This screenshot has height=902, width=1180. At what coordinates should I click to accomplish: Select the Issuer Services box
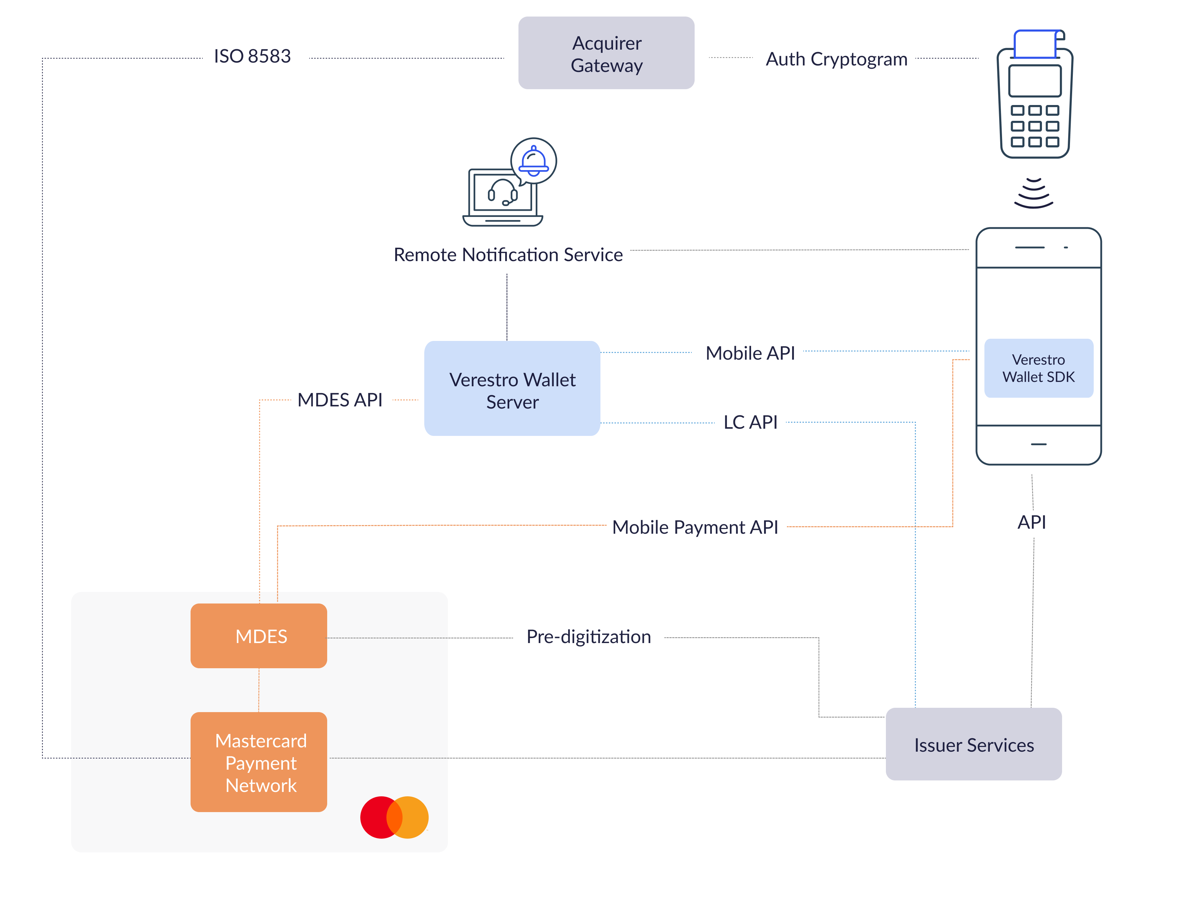(973, 744)
